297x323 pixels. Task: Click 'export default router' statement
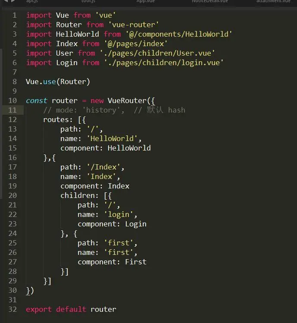71,309
